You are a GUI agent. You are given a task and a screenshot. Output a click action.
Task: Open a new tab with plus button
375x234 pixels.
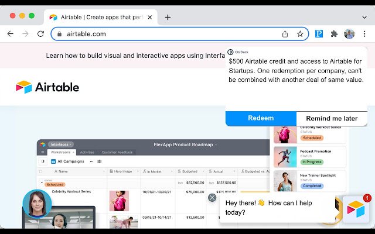168,17
